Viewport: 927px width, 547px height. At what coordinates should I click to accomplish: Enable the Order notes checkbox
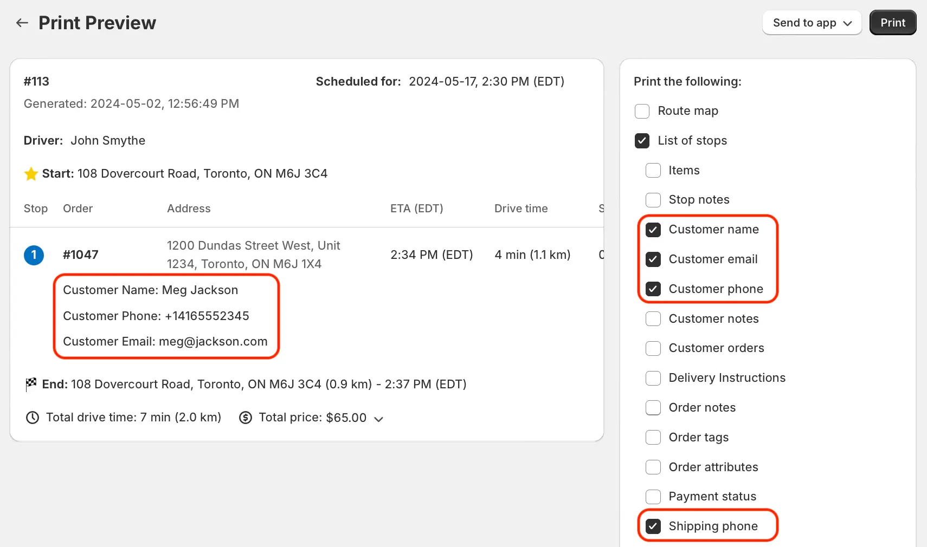tap(653, 408)
